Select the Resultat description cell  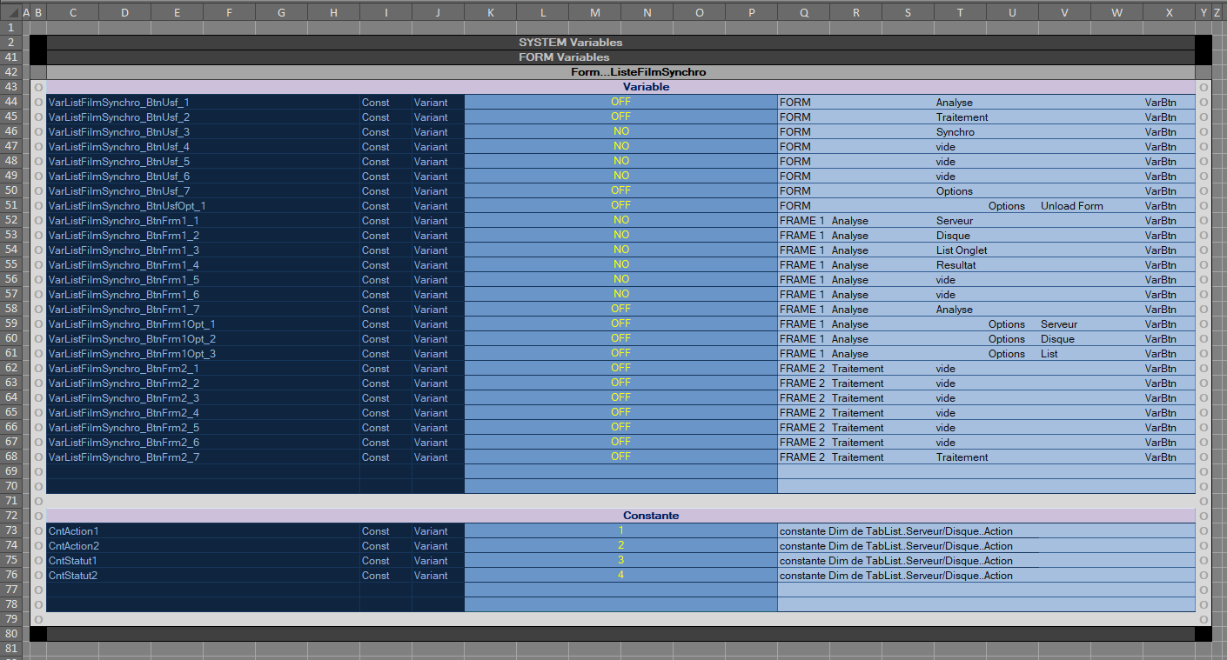[x=955, y=265]
